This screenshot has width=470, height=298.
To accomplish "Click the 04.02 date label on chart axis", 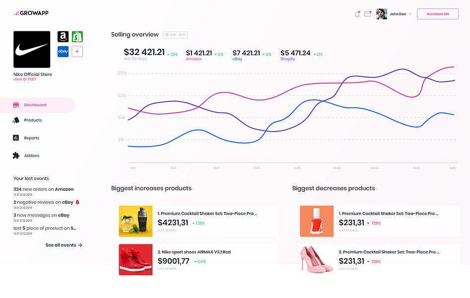I will click(336, 168).
